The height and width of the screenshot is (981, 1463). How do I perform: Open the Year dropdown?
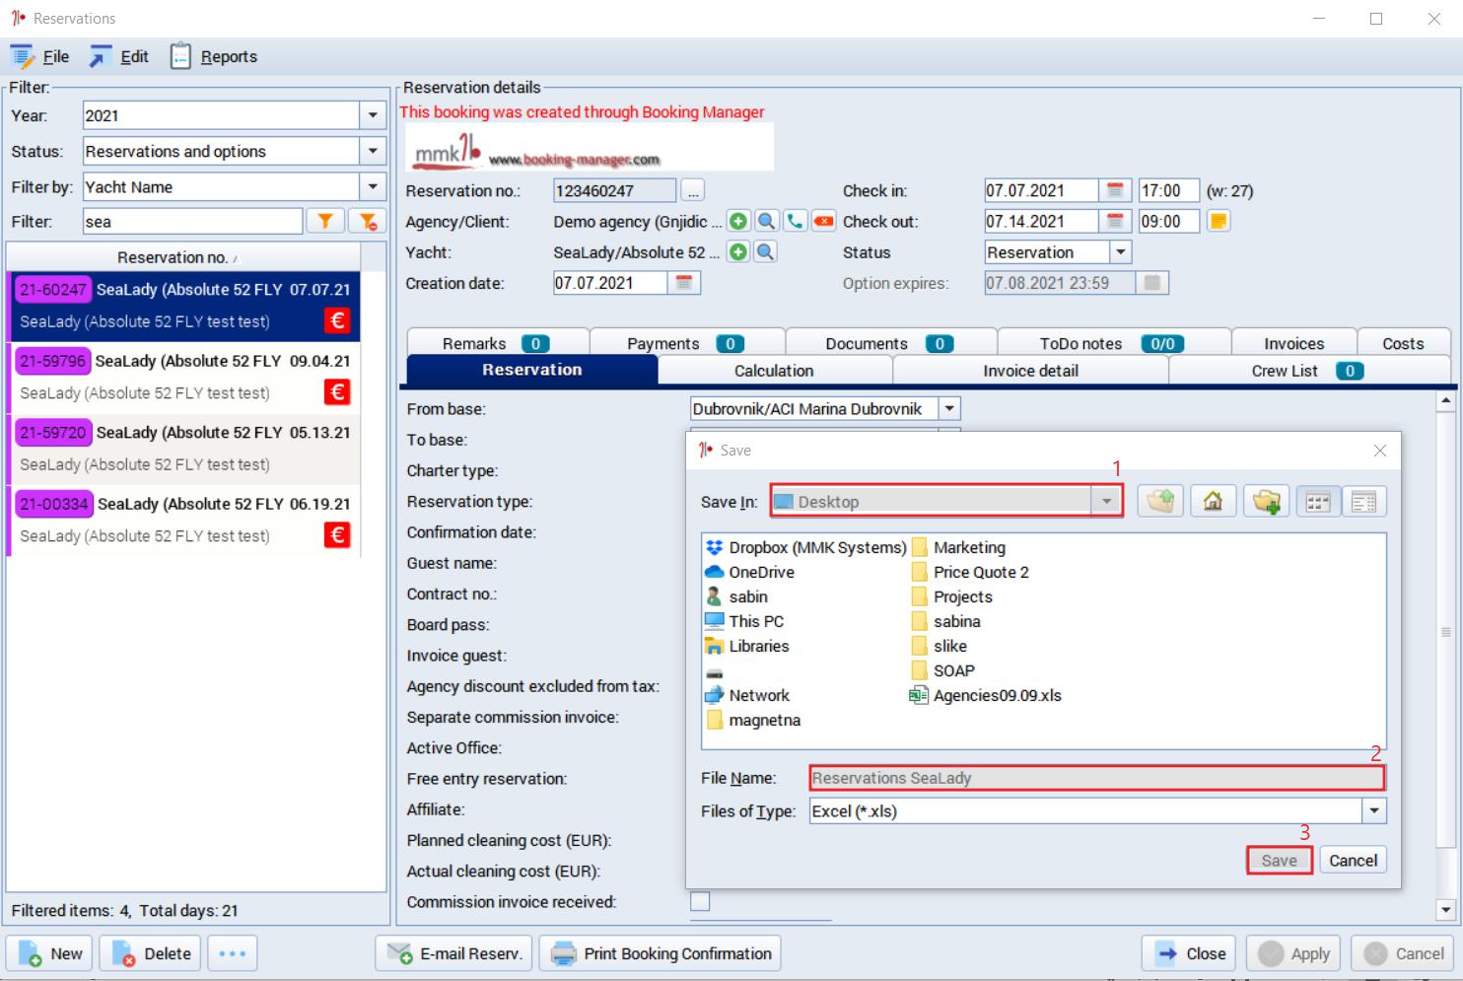point(373,115)
